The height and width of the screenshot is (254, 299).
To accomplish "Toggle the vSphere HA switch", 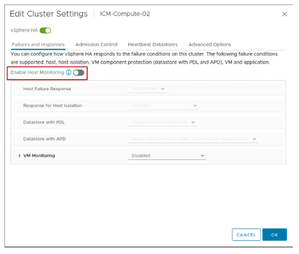I will (x=45, y=31).
